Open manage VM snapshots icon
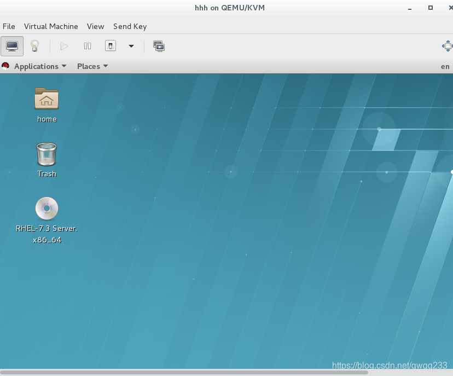Image resolution: width=453 pixels, height=376 pixels. pyautogui.click(x=159, y=46)
